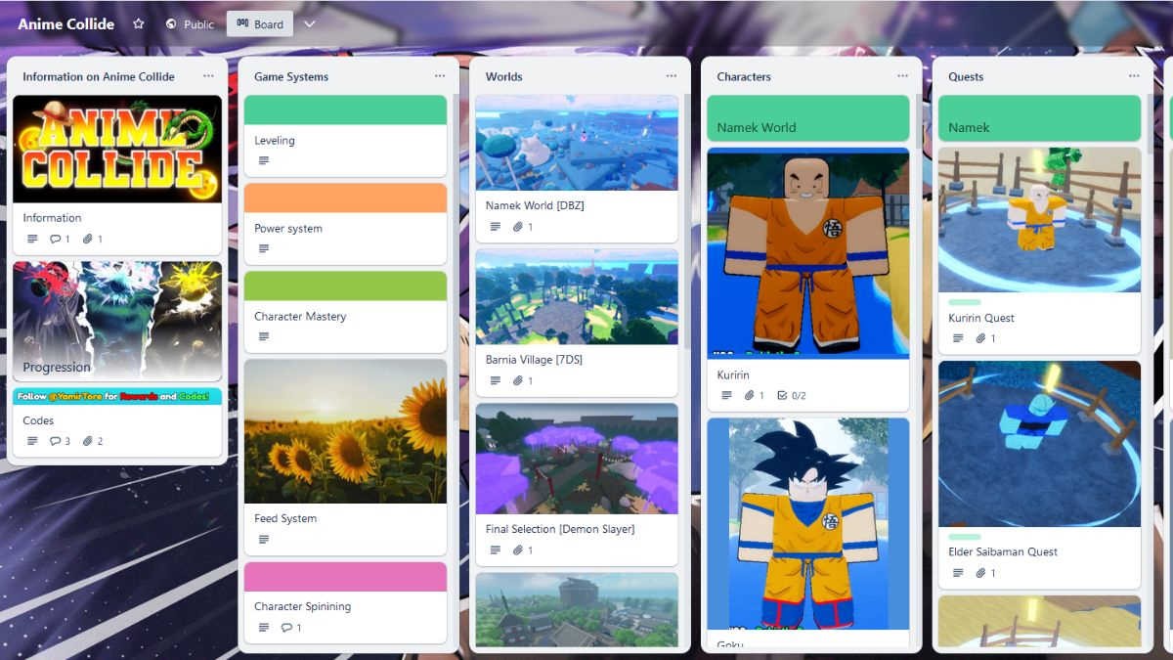1173x660 pixels.
Task: Click the pink cover of Character Spinining card
Action: pyautogui.click(x=345, y=577)
